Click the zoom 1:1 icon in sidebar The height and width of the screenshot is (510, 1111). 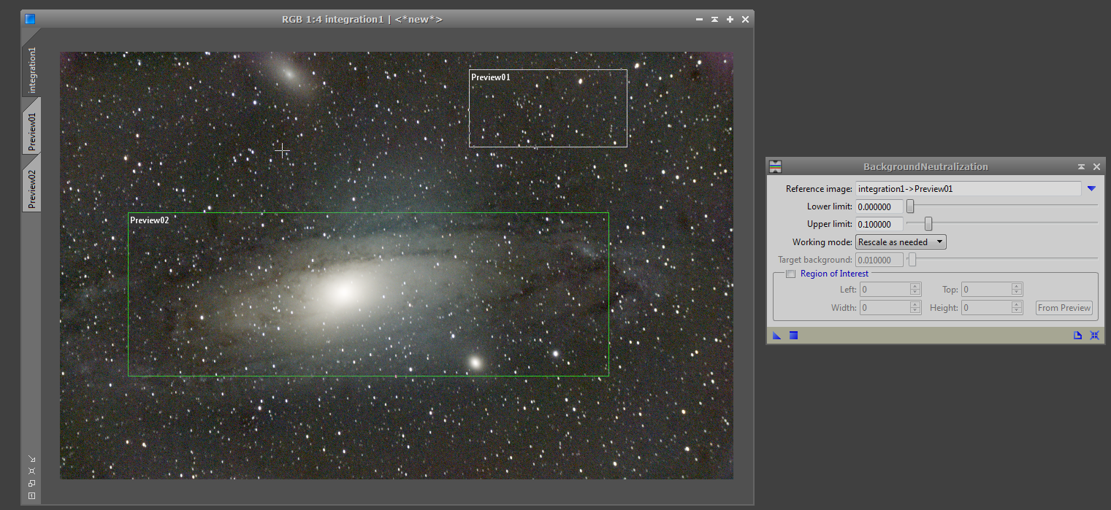31,495
